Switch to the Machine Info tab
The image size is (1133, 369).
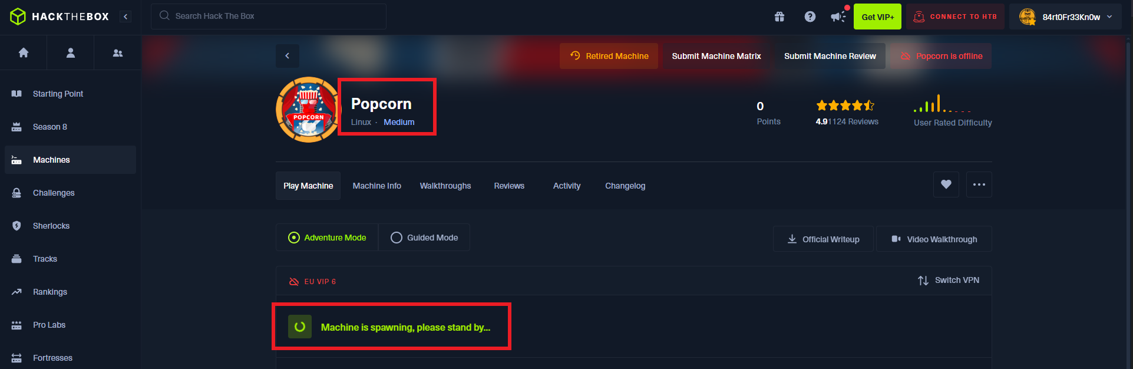click(377, 186)
